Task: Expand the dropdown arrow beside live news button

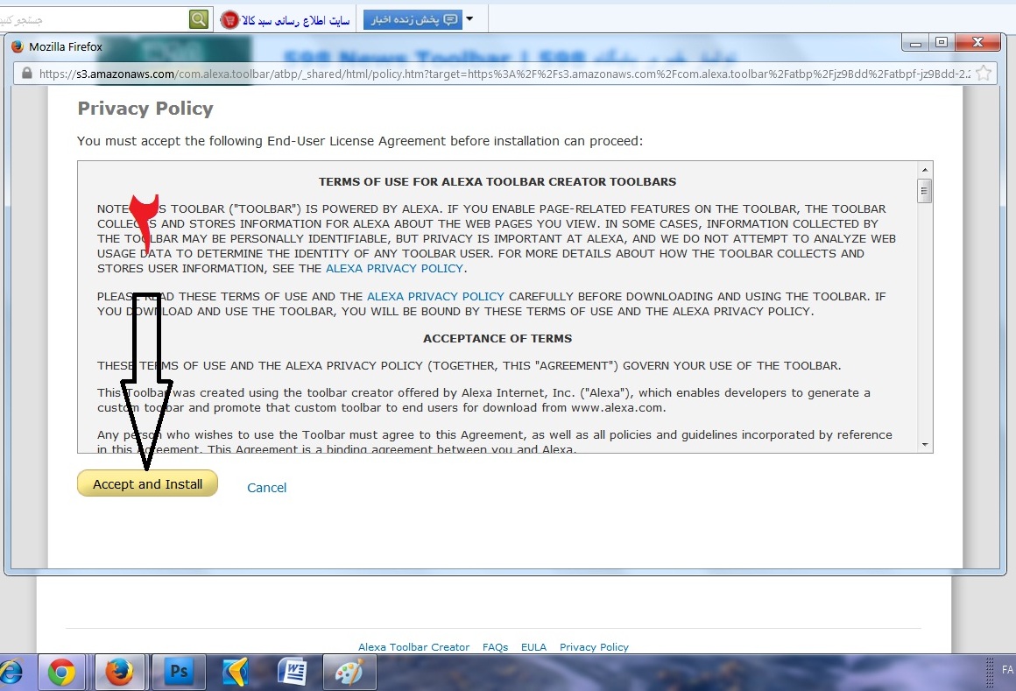Action: pos(469,19)
